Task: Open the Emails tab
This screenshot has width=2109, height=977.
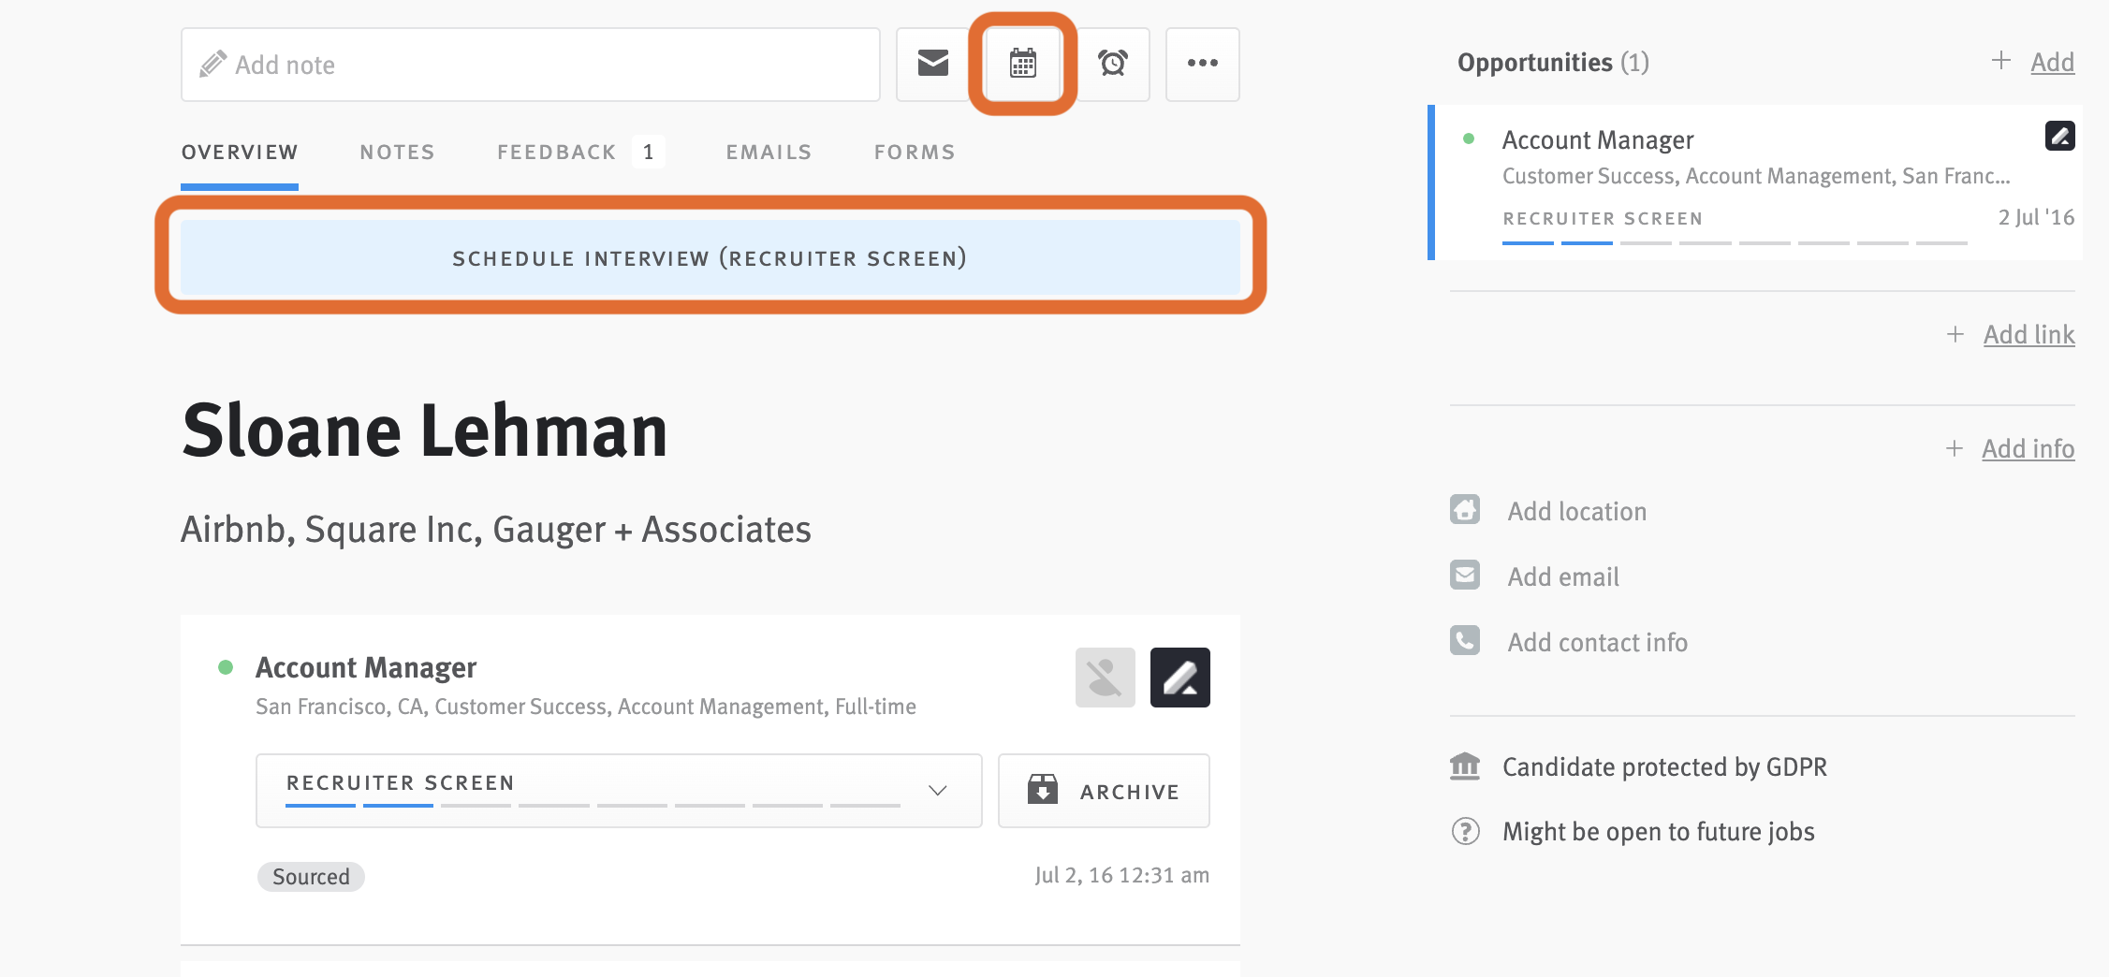Action: (x=768, y=151)
